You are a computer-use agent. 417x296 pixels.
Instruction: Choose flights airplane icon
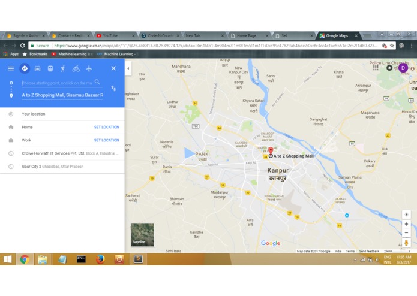[89, 68]
